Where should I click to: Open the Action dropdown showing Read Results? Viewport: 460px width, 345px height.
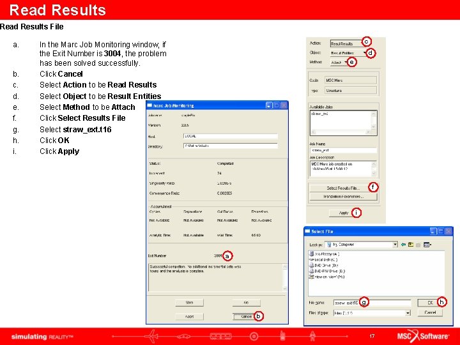(x=346, y=43)
